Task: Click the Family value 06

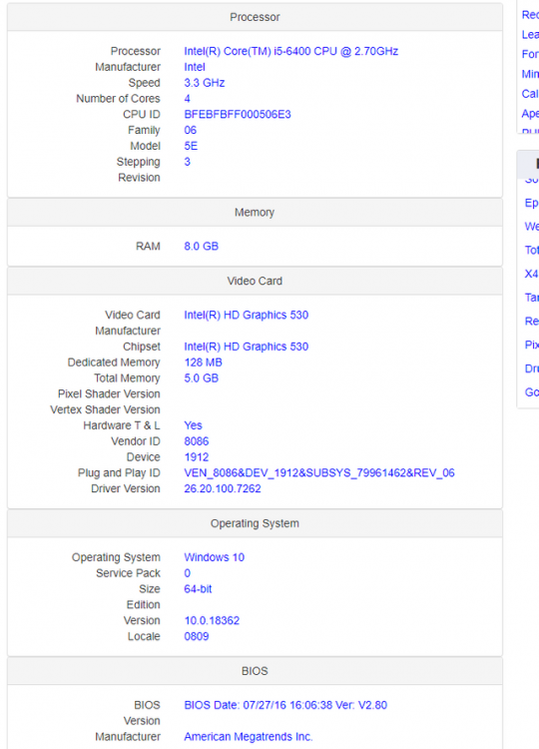Action: coord(190,130)
